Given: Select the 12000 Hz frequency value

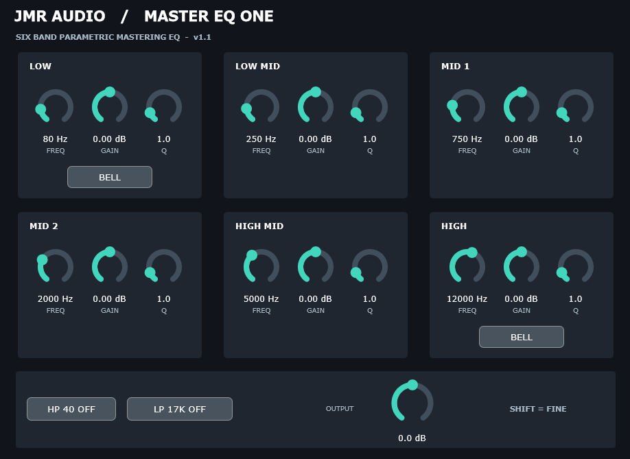Looking at the screenshot, I should click(x=467, y=298).
